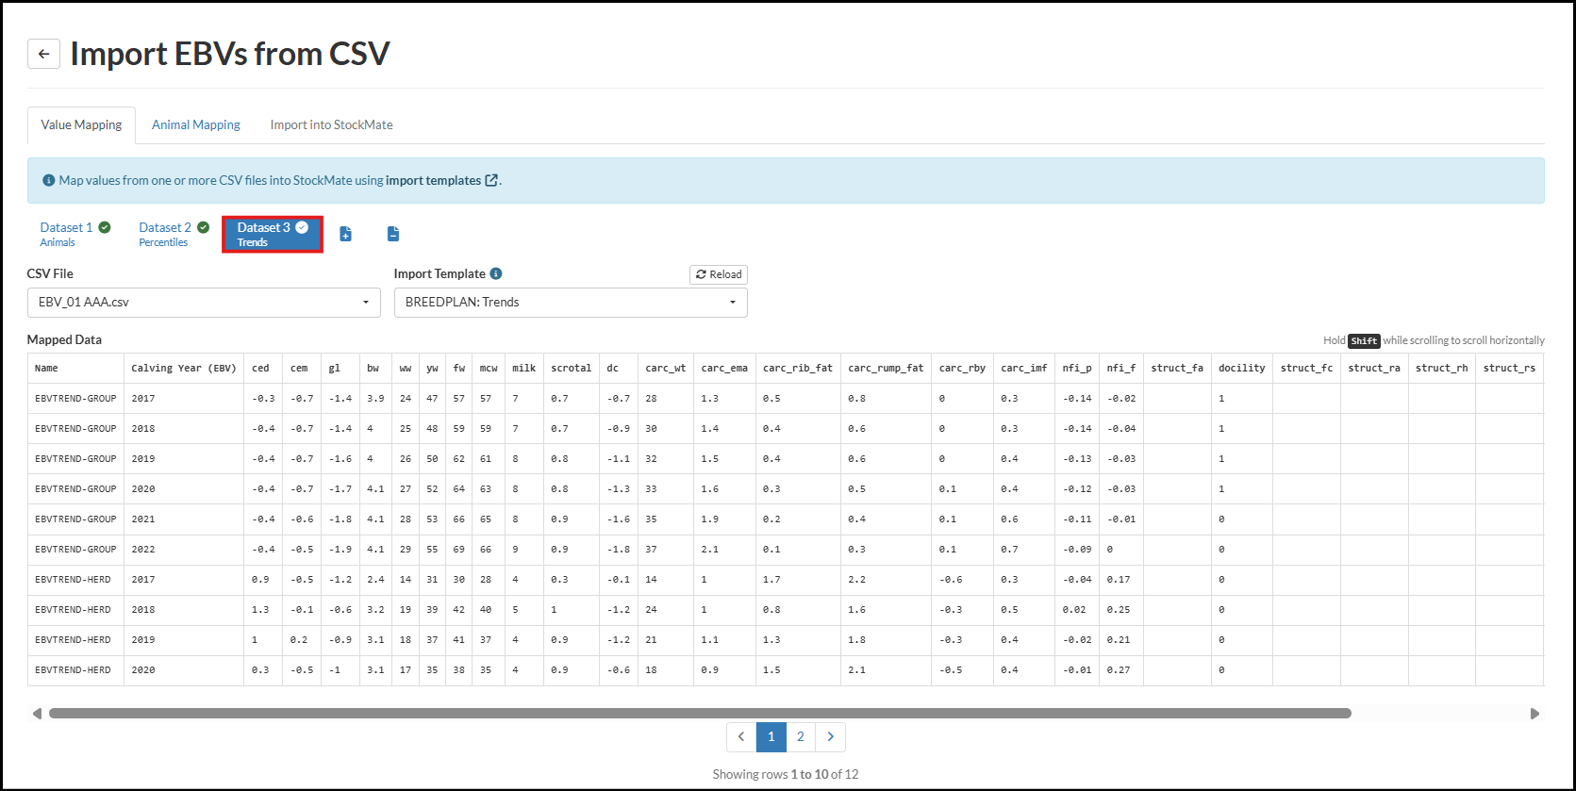Screen dimensions: 1576x791
Task: Open the Import into StockMate tab
Action: point(331,124)
